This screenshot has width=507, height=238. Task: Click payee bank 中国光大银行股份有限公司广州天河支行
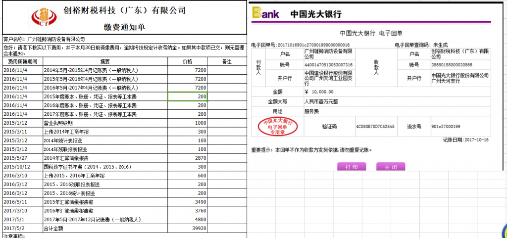click(460, 78)
